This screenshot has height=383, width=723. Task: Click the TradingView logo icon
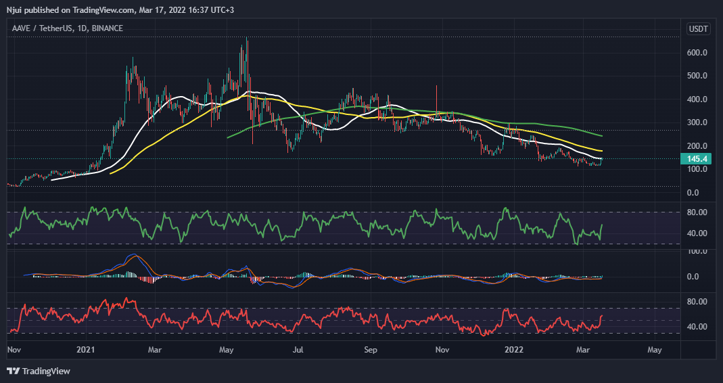pyautogui.click(x=13, y=371)
